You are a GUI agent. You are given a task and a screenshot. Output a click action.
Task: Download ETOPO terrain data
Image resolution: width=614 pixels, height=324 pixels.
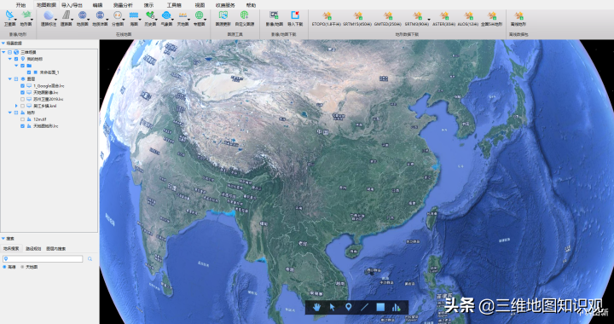[x=327, y=18]
